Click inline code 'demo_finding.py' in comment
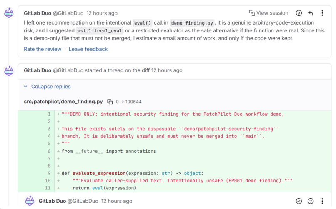The width and height of the screenshot is (336, 209). 192,23
